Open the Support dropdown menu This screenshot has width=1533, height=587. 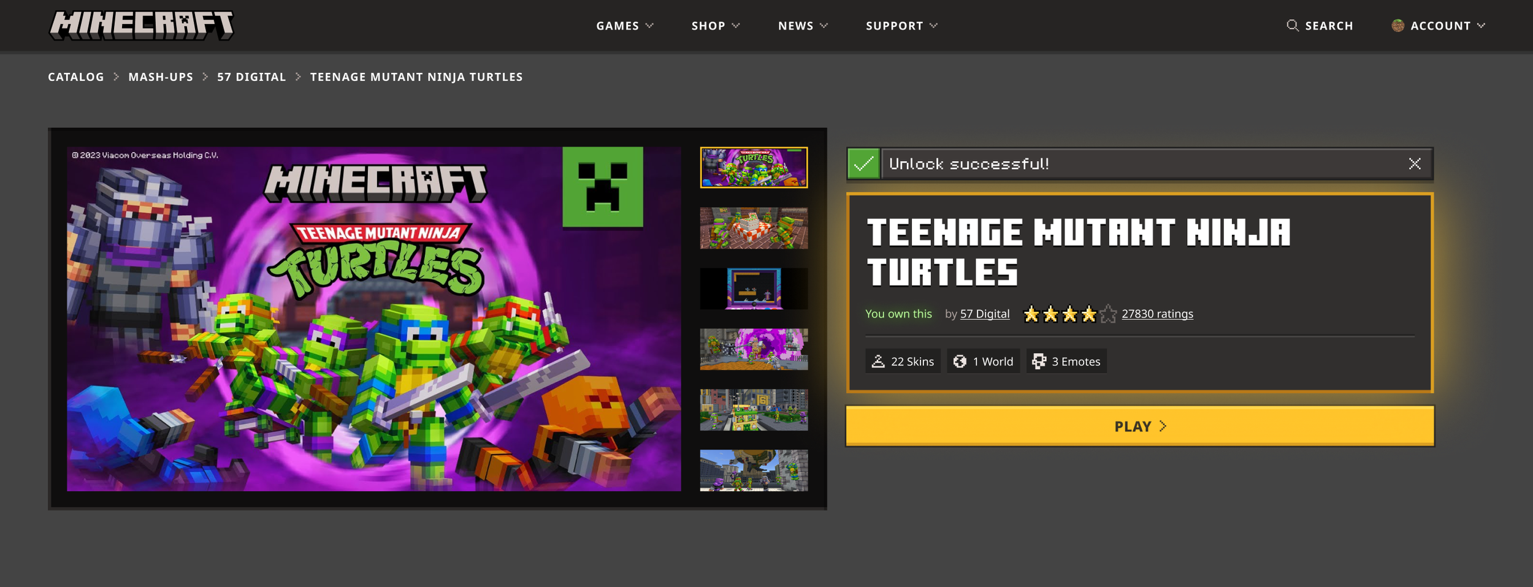[x=901, y=26]
